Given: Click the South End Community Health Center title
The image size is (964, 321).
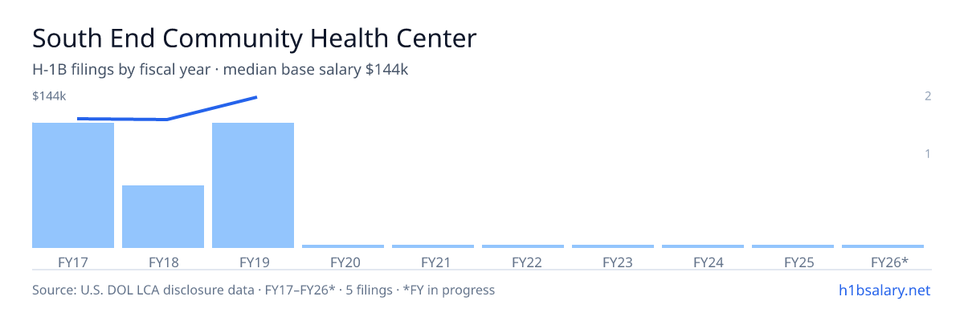Looking at the screenshot, I should pos(255,39).
